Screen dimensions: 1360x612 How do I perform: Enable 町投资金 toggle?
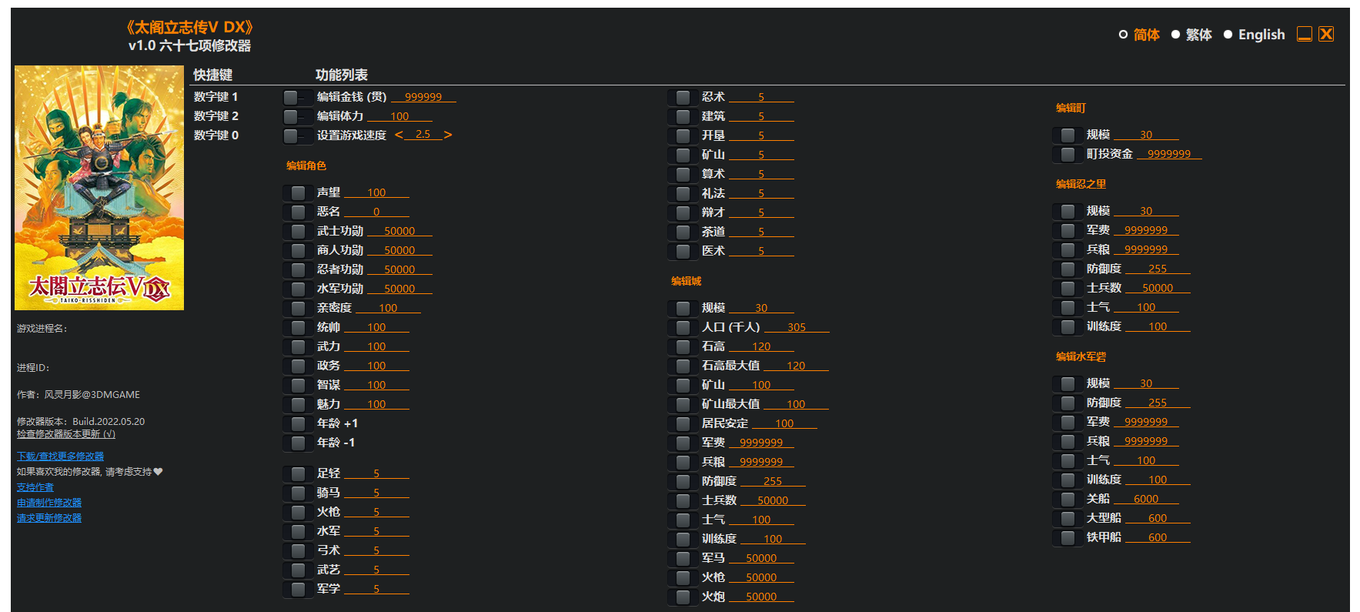[x=1066, y=154]
